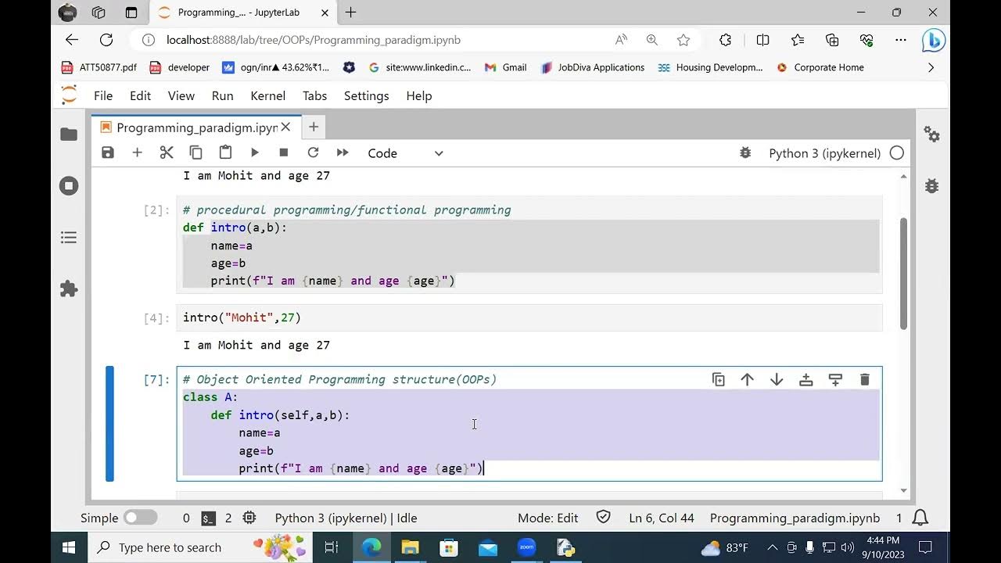Run the selected cell with the play icon
Image resolution: width=1001 pixels, height=563 pixels.
coord(255,153)
